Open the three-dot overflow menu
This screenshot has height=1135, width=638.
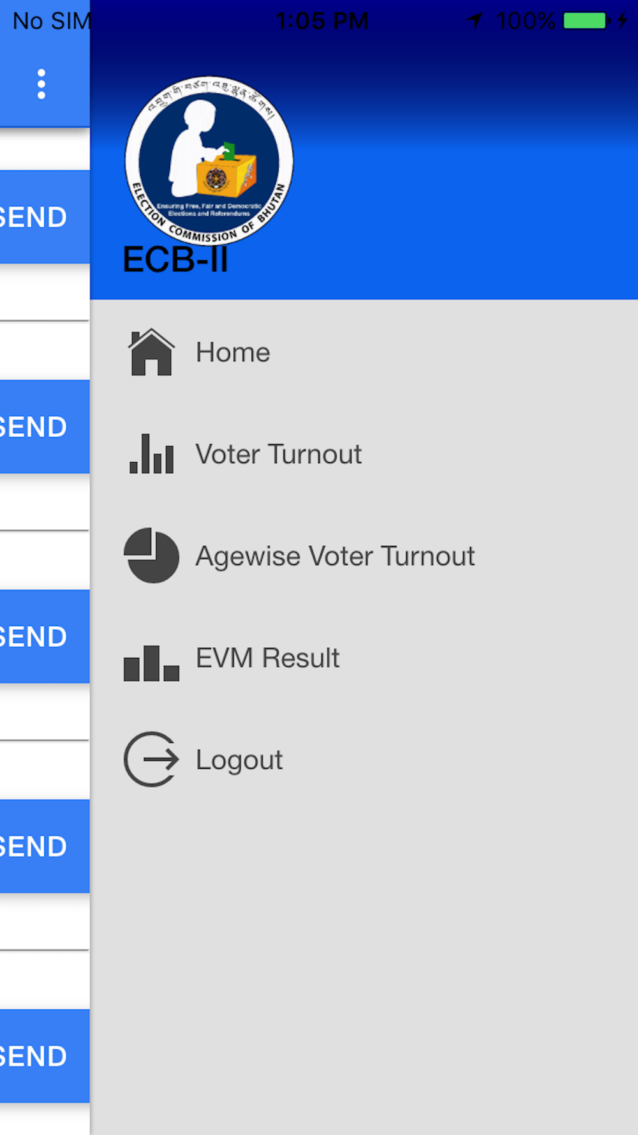[x=41, y=84]
